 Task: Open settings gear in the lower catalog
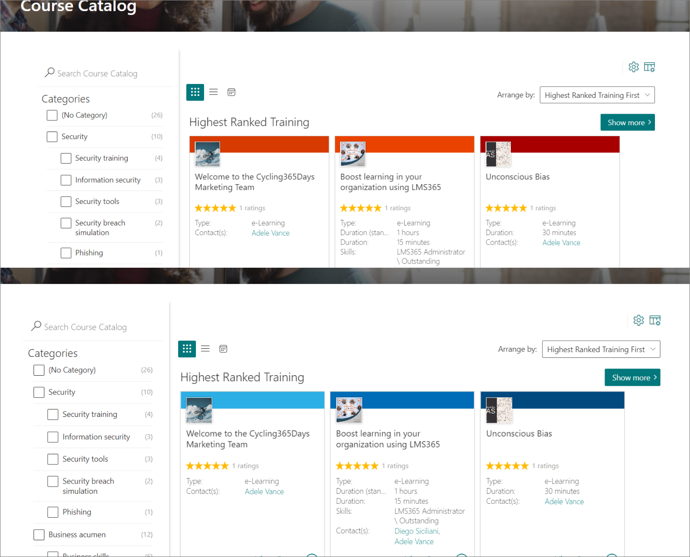coord(638,320)
